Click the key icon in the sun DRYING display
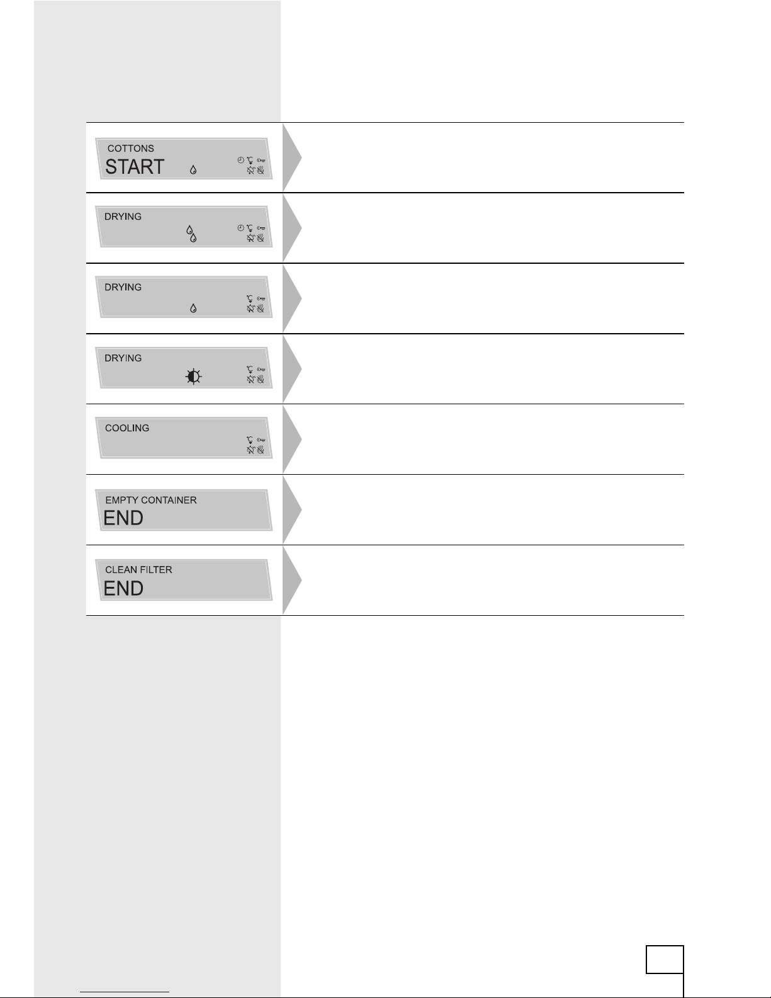Image resolution: width=771 pixels, height=998 pixels. point(261,370)
